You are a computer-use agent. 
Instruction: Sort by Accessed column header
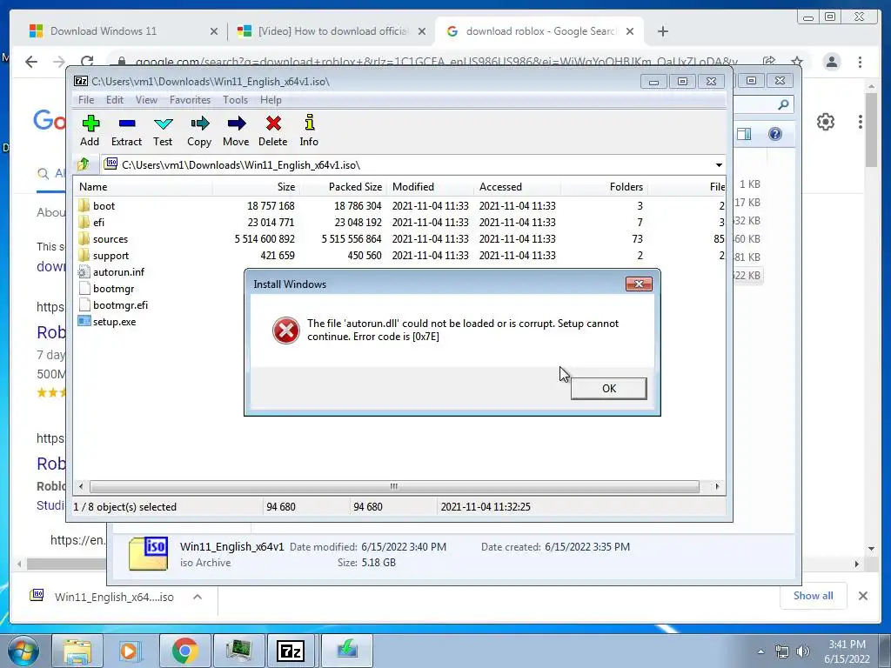click(x=517, y=187)
